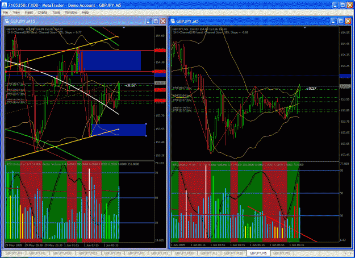Click the MetaTrader app icon in title bar
This screenshot has width=355, height=258.
[4, 5]
